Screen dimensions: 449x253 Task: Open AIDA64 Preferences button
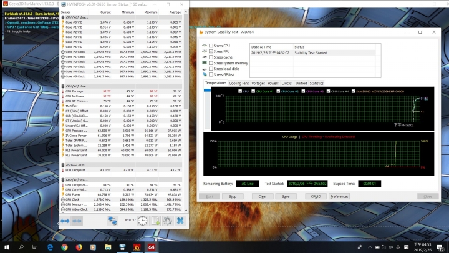(339, 196)
